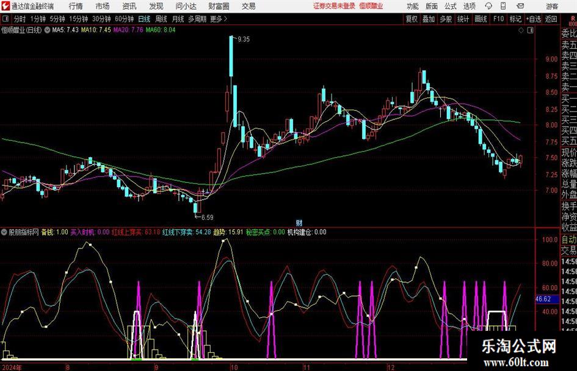
Task: Open the 发现 menu
Action: coord(156,6)
